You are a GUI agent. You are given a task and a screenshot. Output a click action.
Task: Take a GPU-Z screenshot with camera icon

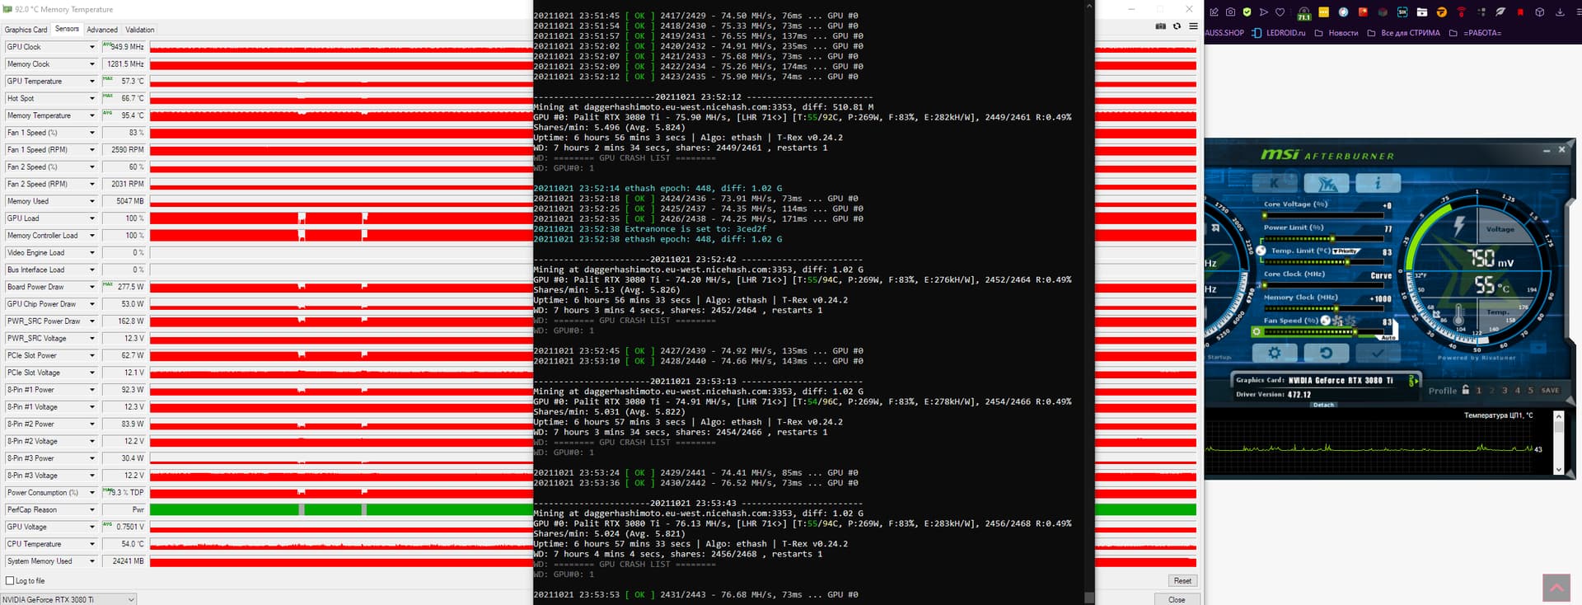point(1160,26)
